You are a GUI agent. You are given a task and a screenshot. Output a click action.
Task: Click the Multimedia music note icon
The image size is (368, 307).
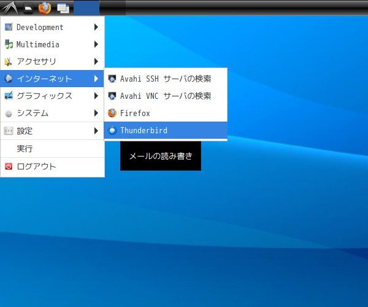(x=9, y=44)
